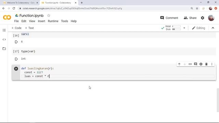Click the RAM usage bar
This screenshot has width=219, height=123.
pos(177,26)
